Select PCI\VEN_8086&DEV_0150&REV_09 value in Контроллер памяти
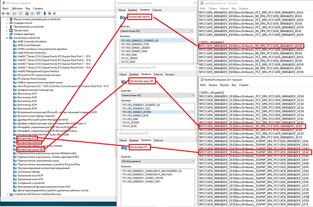This screenshot has height=207, width=313. click(156, 41)
